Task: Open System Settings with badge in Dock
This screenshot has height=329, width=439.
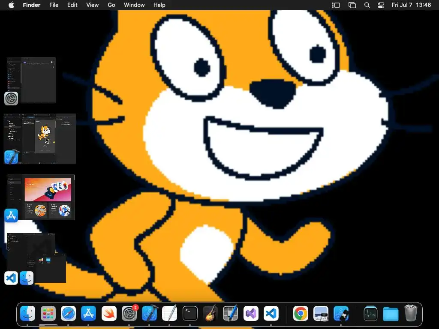Action: click(x=129, y=313)
